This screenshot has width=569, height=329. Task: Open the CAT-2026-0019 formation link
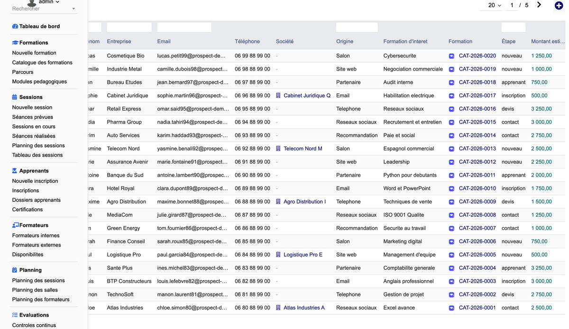pos(477,69)
